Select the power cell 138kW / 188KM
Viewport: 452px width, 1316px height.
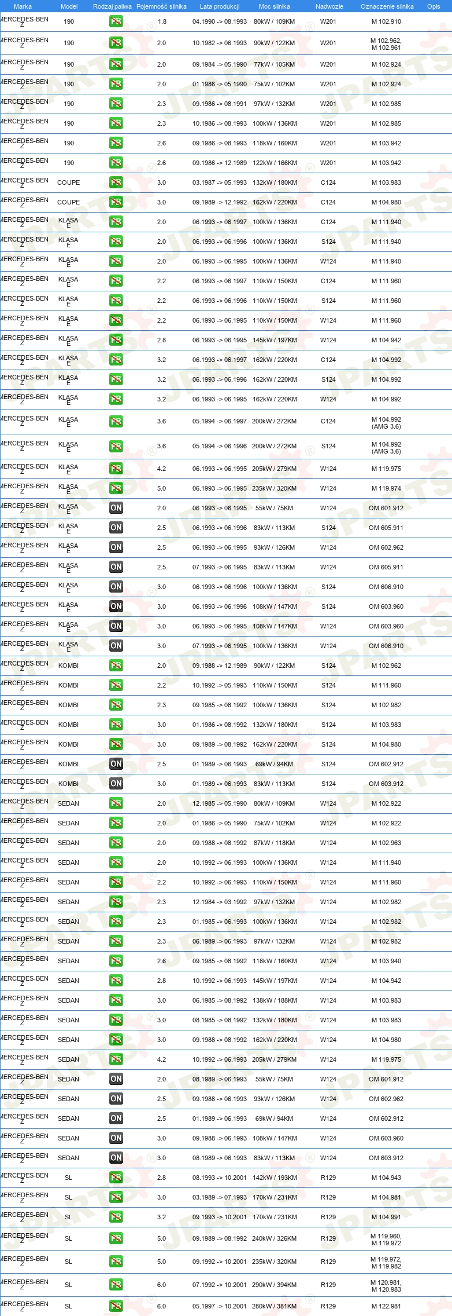(275, 1000)
